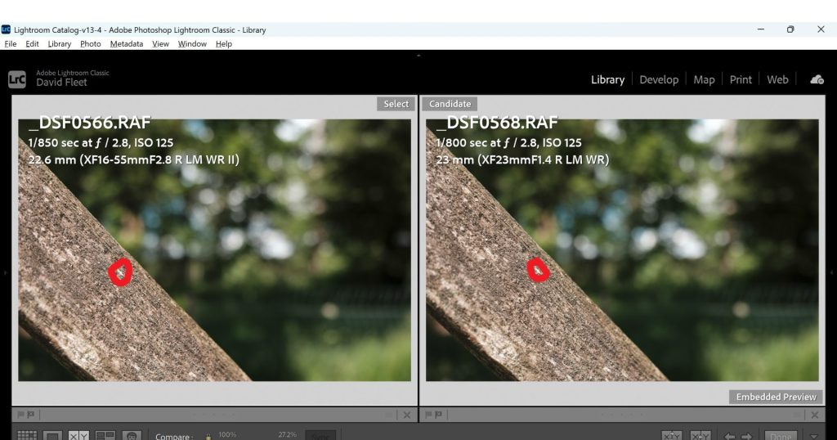Expand the top panel with the triangle

tap(418, 55)
